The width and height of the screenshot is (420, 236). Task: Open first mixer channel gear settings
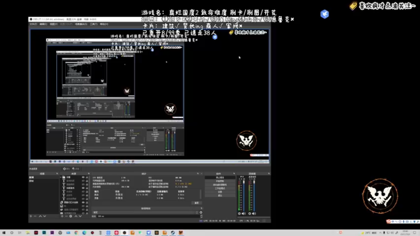click(x=239, y=213)
